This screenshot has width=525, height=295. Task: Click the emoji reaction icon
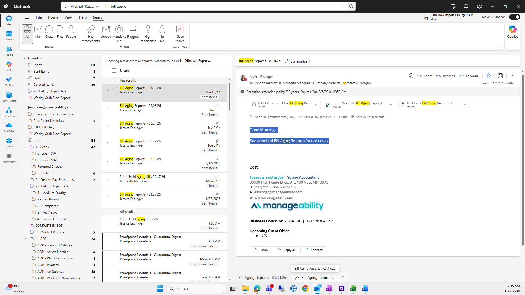(411, 76)
